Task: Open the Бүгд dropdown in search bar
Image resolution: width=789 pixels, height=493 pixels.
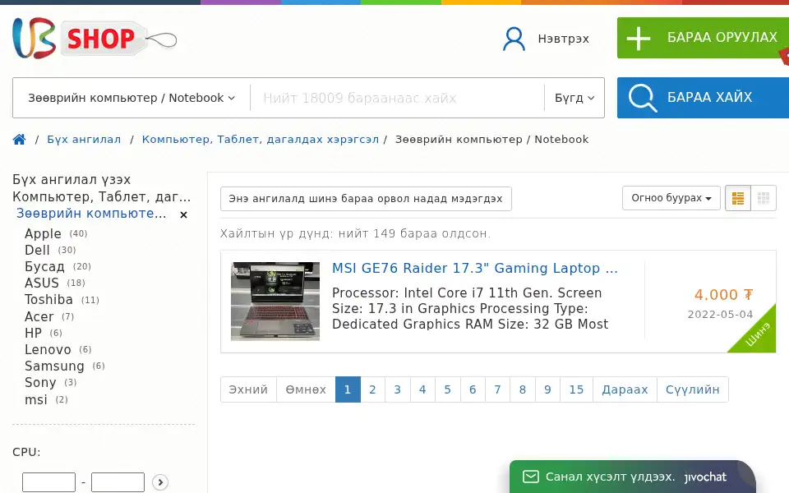Action: [x=574, y=98]
